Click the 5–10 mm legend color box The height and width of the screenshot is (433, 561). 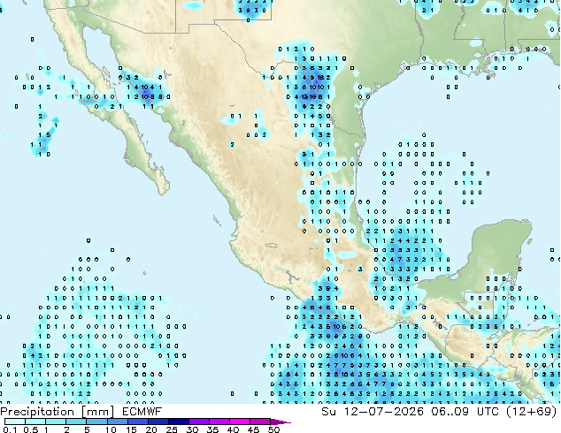pyautogui.click(x=96, y=422)
